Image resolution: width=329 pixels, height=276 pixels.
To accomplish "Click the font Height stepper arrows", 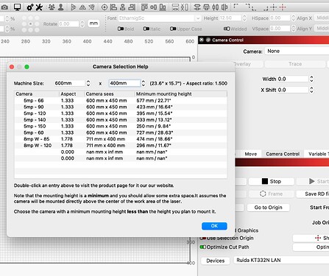I will click(x=244, y=18).
